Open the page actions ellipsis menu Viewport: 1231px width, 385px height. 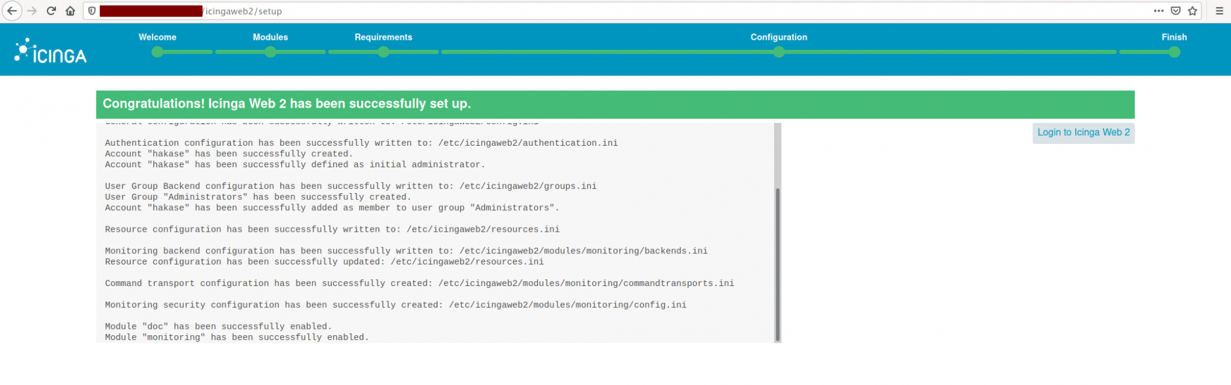coord(1158,11)
